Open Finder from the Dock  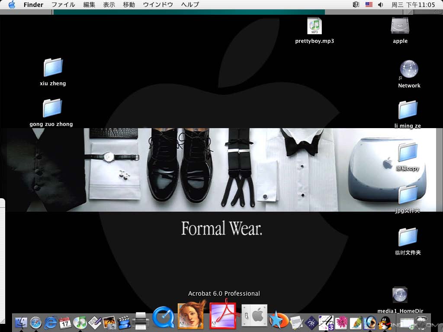point(21,322)
